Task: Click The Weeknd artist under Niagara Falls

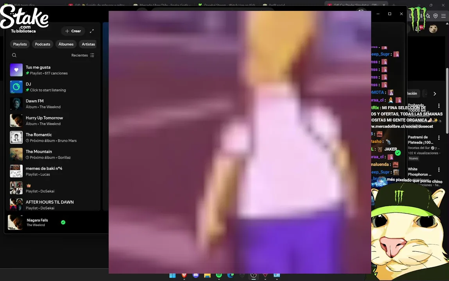Action: (36, 225)
